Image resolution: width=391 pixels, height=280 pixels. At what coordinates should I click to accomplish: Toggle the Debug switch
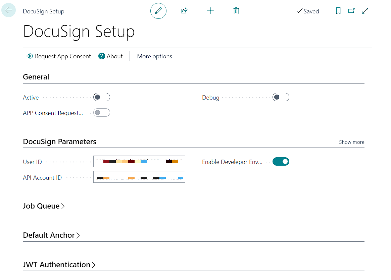click(x=281, y=97)
